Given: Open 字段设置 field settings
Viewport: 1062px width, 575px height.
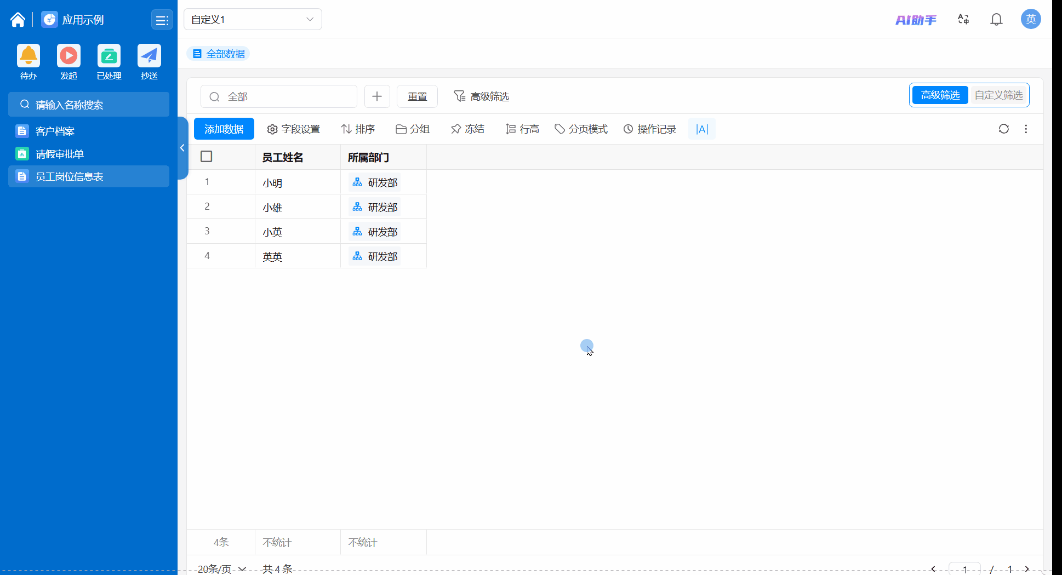Looking at the screenshot, I should pyautogui.click(x=294, y=129).
